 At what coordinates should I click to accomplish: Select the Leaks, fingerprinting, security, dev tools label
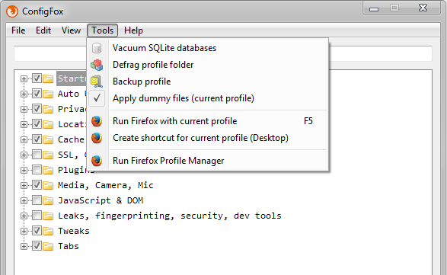170,216
